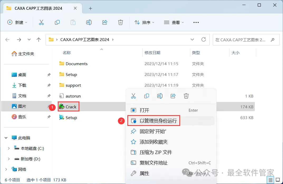
Task: Choose 固定到"开始" in the context menu
Action: click(171, 131)
